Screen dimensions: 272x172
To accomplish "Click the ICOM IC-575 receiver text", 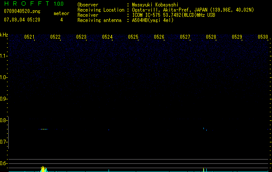I will (173, 15).
